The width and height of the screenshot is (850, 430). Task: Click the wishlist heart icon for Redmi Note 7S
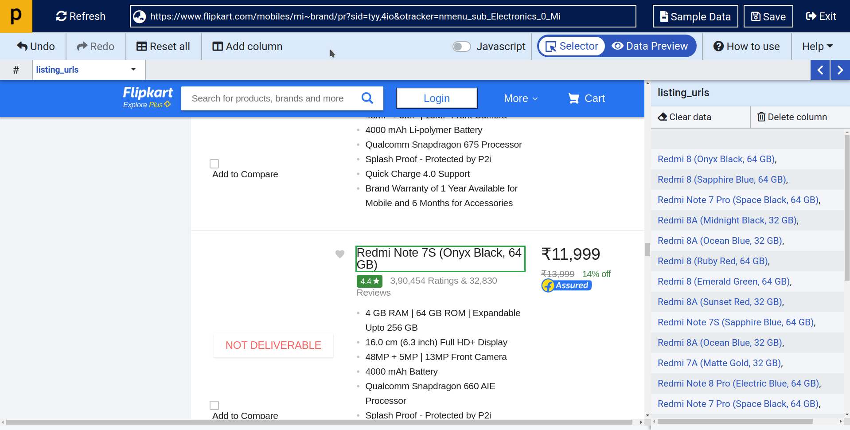click(340, 254)
